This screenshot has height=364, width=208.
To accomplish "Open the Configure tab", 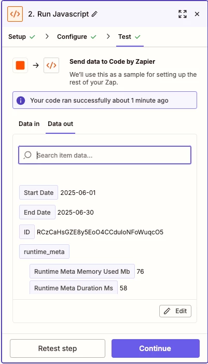I will 77,37.
